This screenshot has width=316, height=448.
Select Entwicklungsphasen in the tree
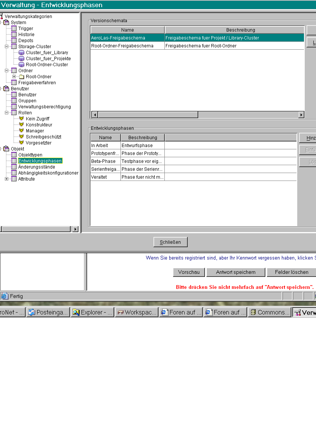pos(40,161)
